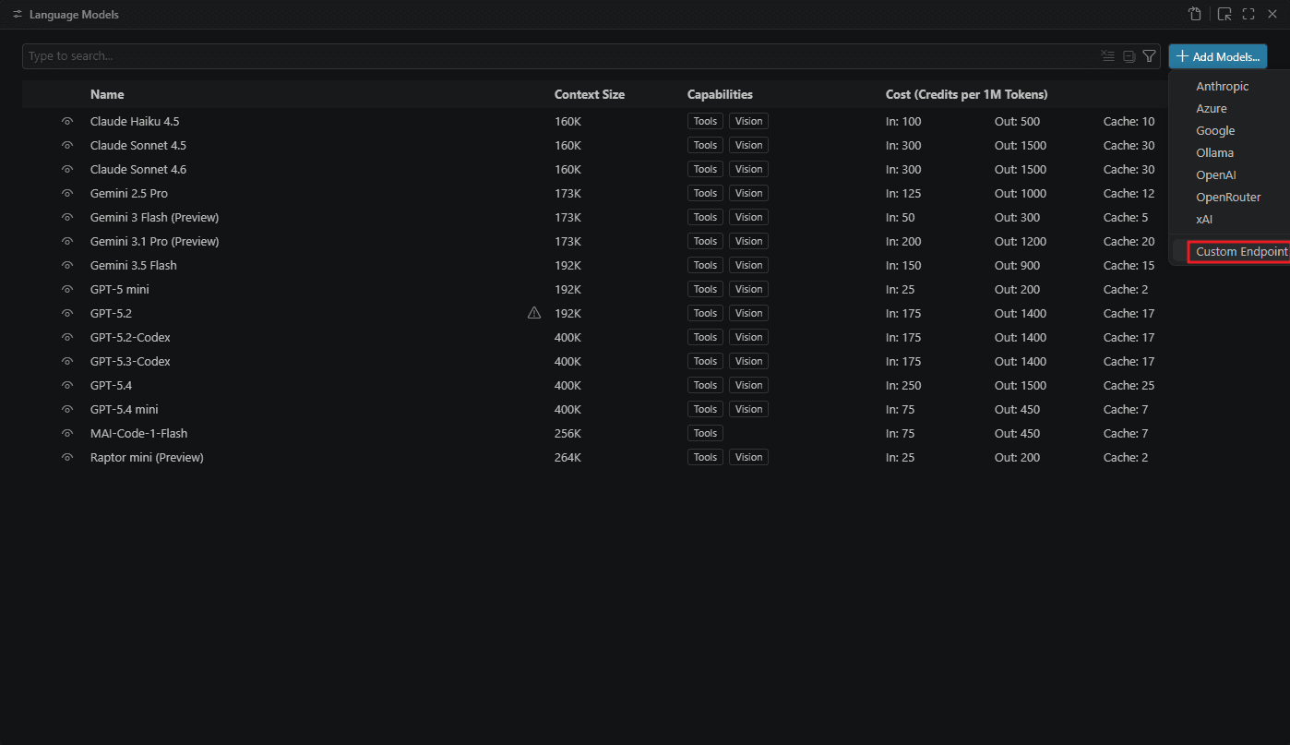Image resolution: width=1290 pixels, height=745 pixels.
Task: Select the 'GPT-5.3-Codex' model name
Action: 130,361
